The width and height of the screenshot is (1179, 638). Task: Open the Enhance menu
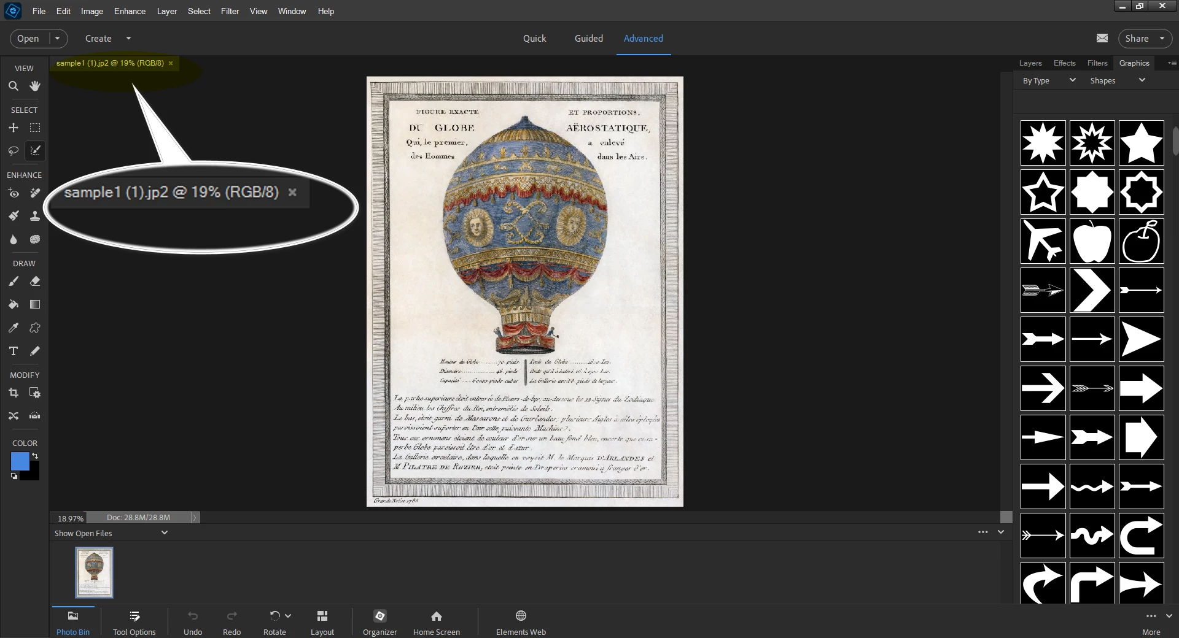(130, 11)
